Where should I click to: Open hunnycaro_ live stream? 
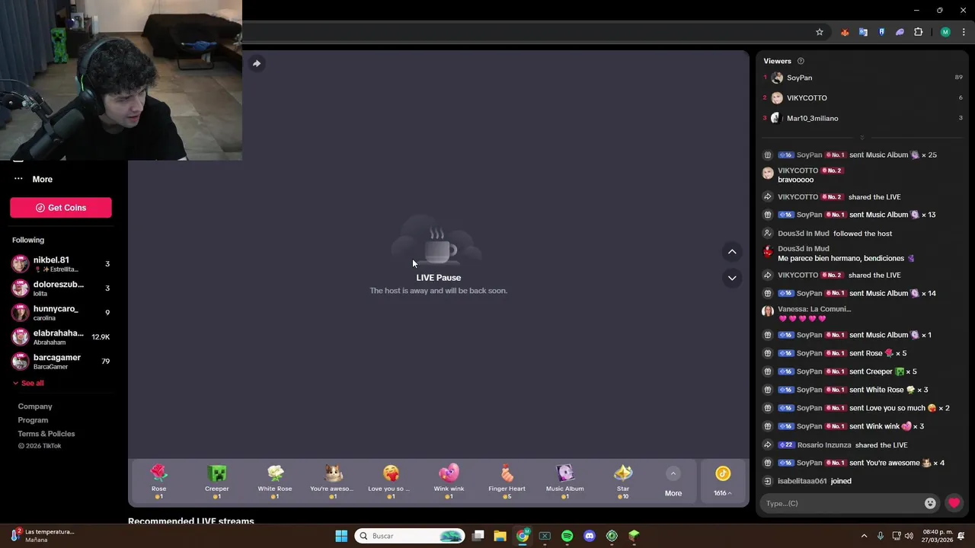61,313
